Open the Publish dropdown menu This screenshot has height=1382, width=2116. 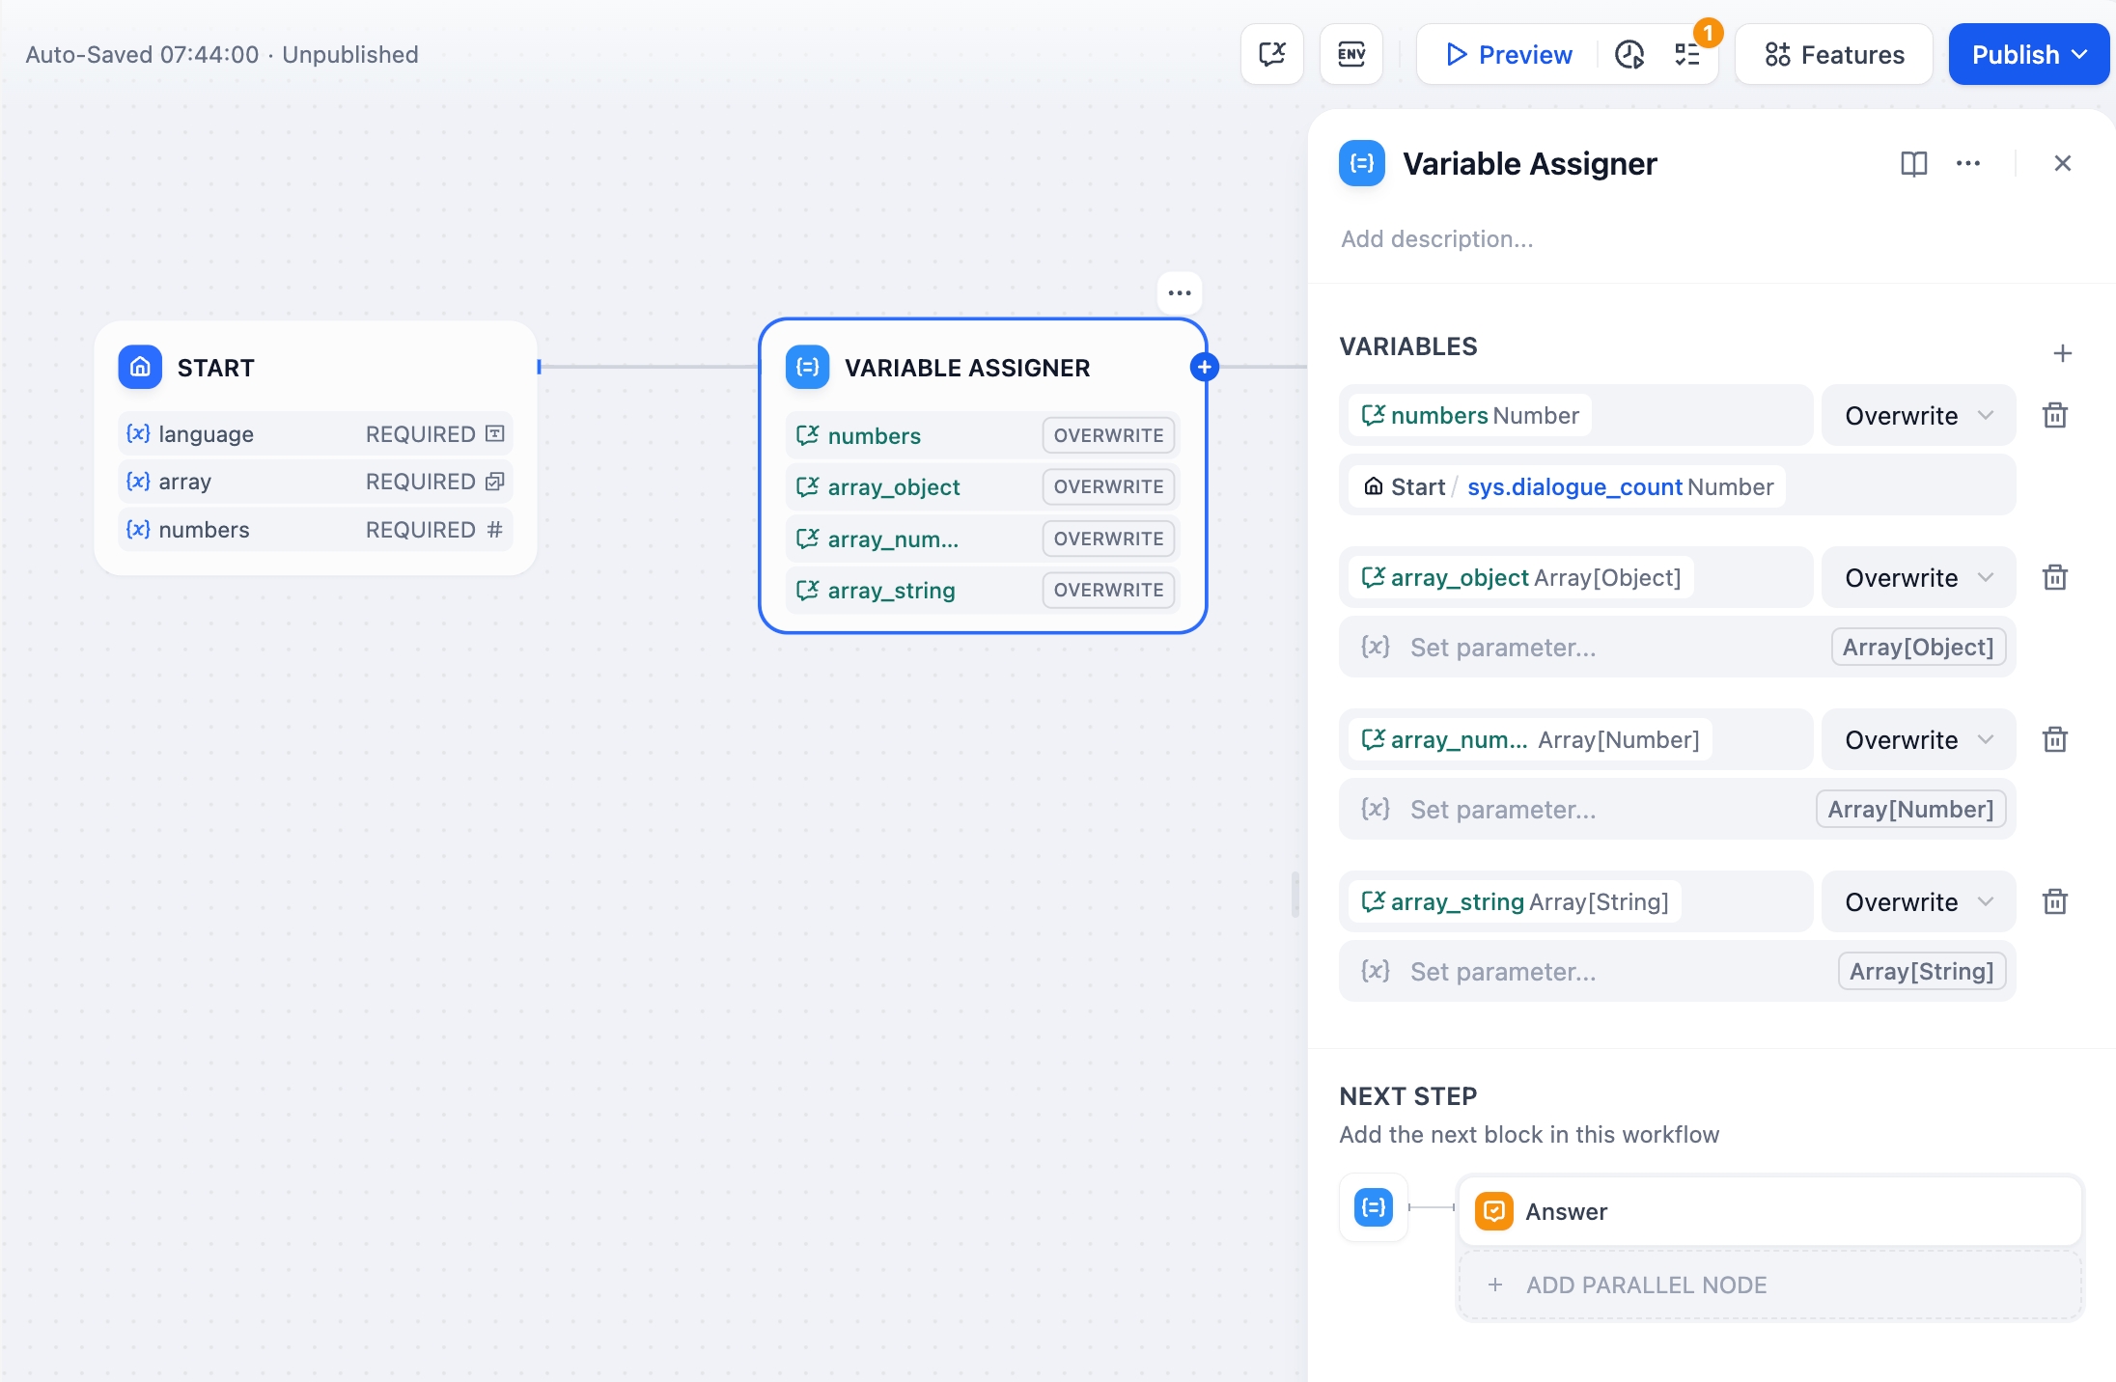[2028, 54]
